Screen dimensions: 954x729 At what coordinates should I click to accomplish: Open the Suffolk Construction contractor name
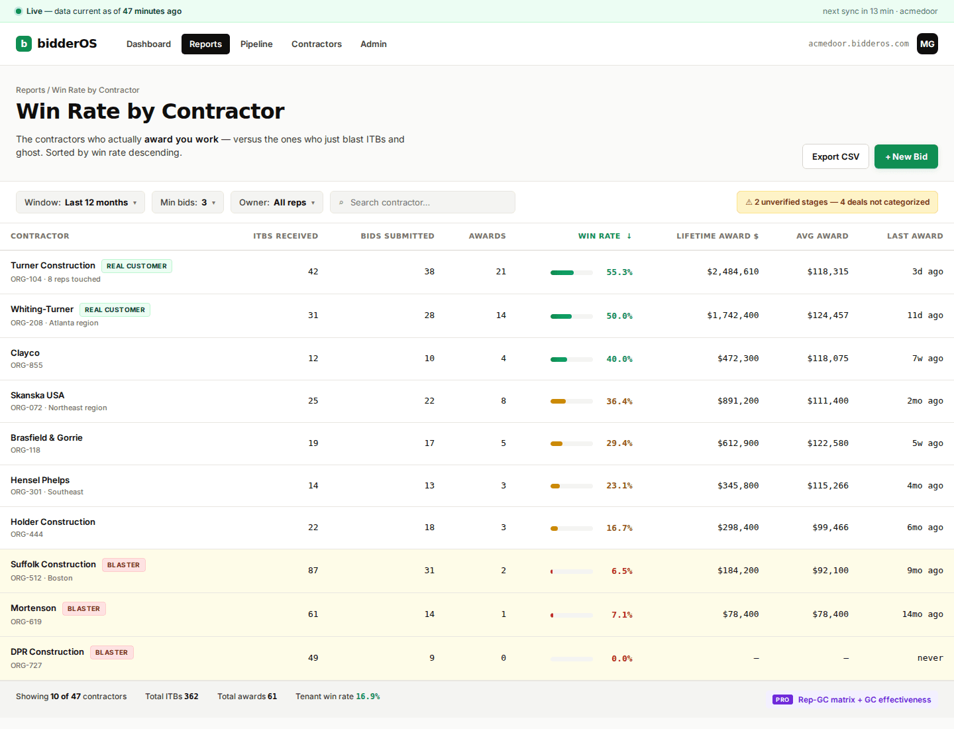pyautogui.click(x=53, y=565)
